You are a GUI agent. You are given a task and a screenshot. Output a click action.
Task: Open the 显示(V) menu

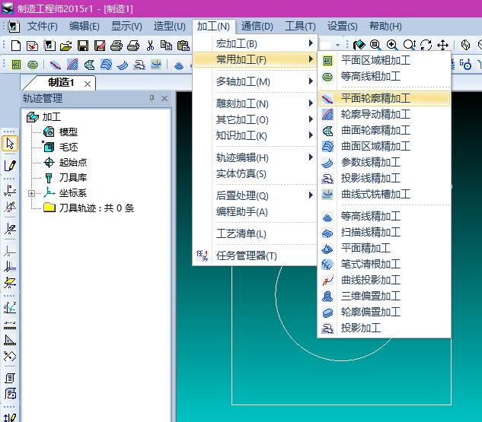coord(126,26)
